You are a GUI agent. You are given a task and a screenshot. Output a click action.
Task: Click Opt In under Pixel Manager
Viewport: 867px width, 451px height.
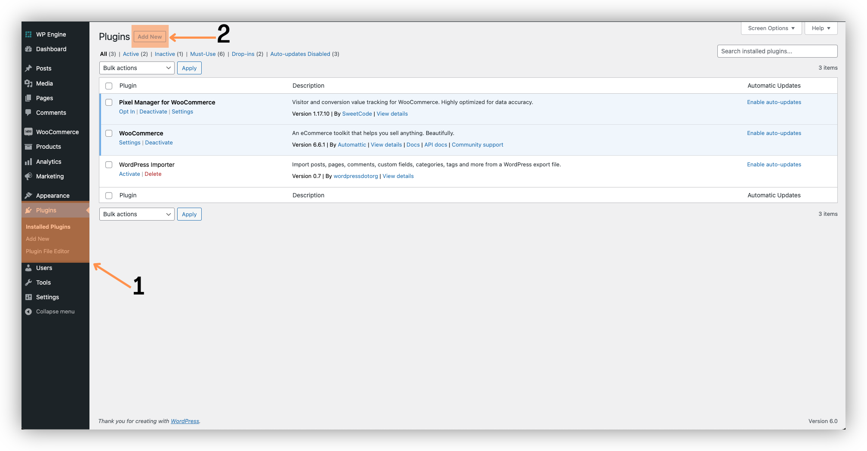coord(127,111)
